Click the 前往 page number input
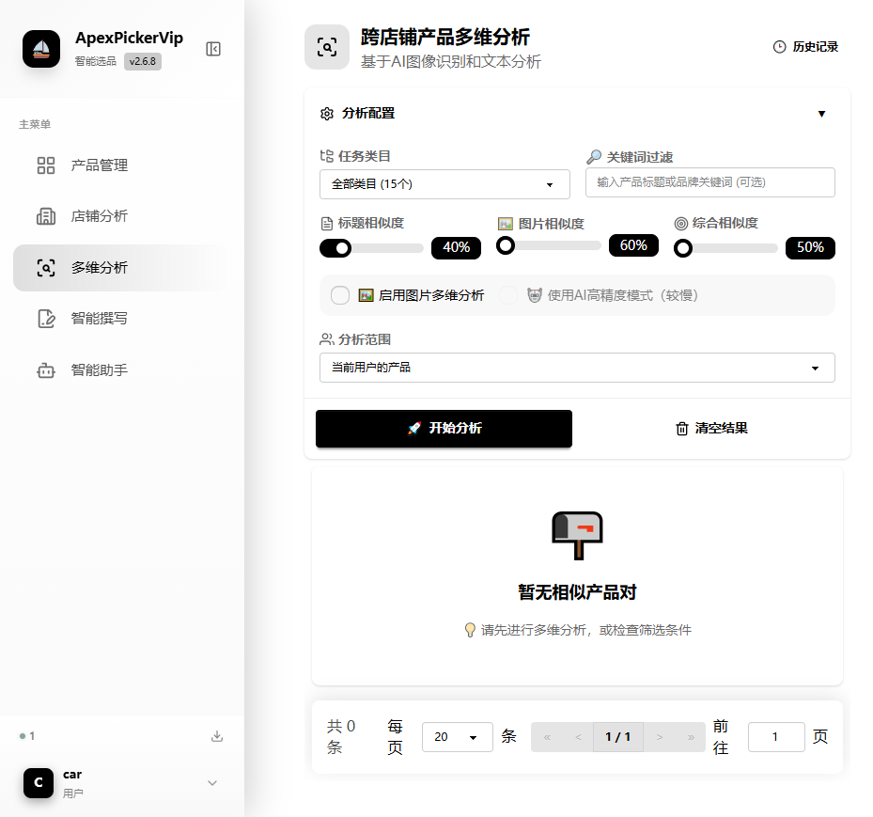The width and height of the screenshot is (873, 817). coord(776,737)
